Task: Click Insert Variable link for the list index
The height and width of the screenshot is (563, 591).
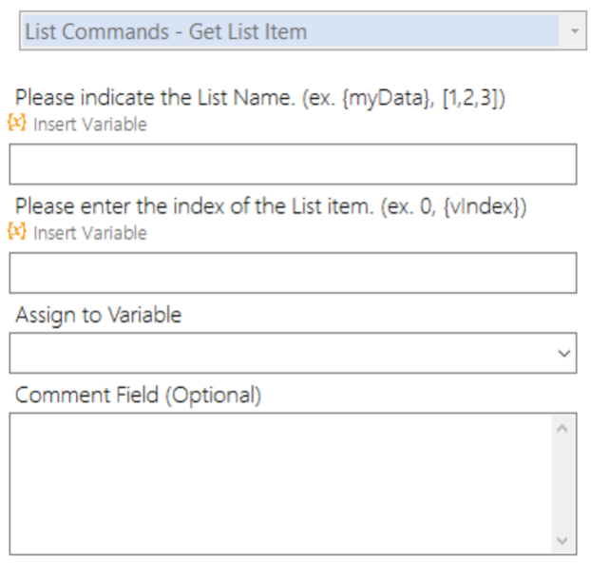Action: click(x=89, y=234)
